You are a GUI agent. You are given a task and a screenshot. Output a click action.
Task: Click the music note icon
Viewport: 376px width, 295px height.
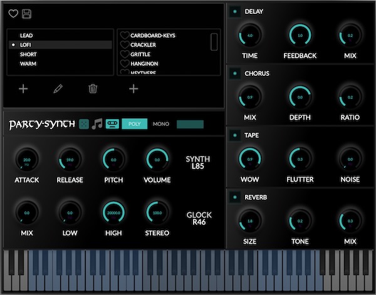(x=97, y=124)
